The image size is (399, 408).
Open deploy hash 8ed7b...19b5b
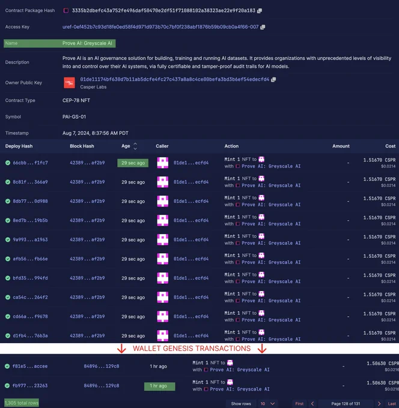(x=30, y=220)
